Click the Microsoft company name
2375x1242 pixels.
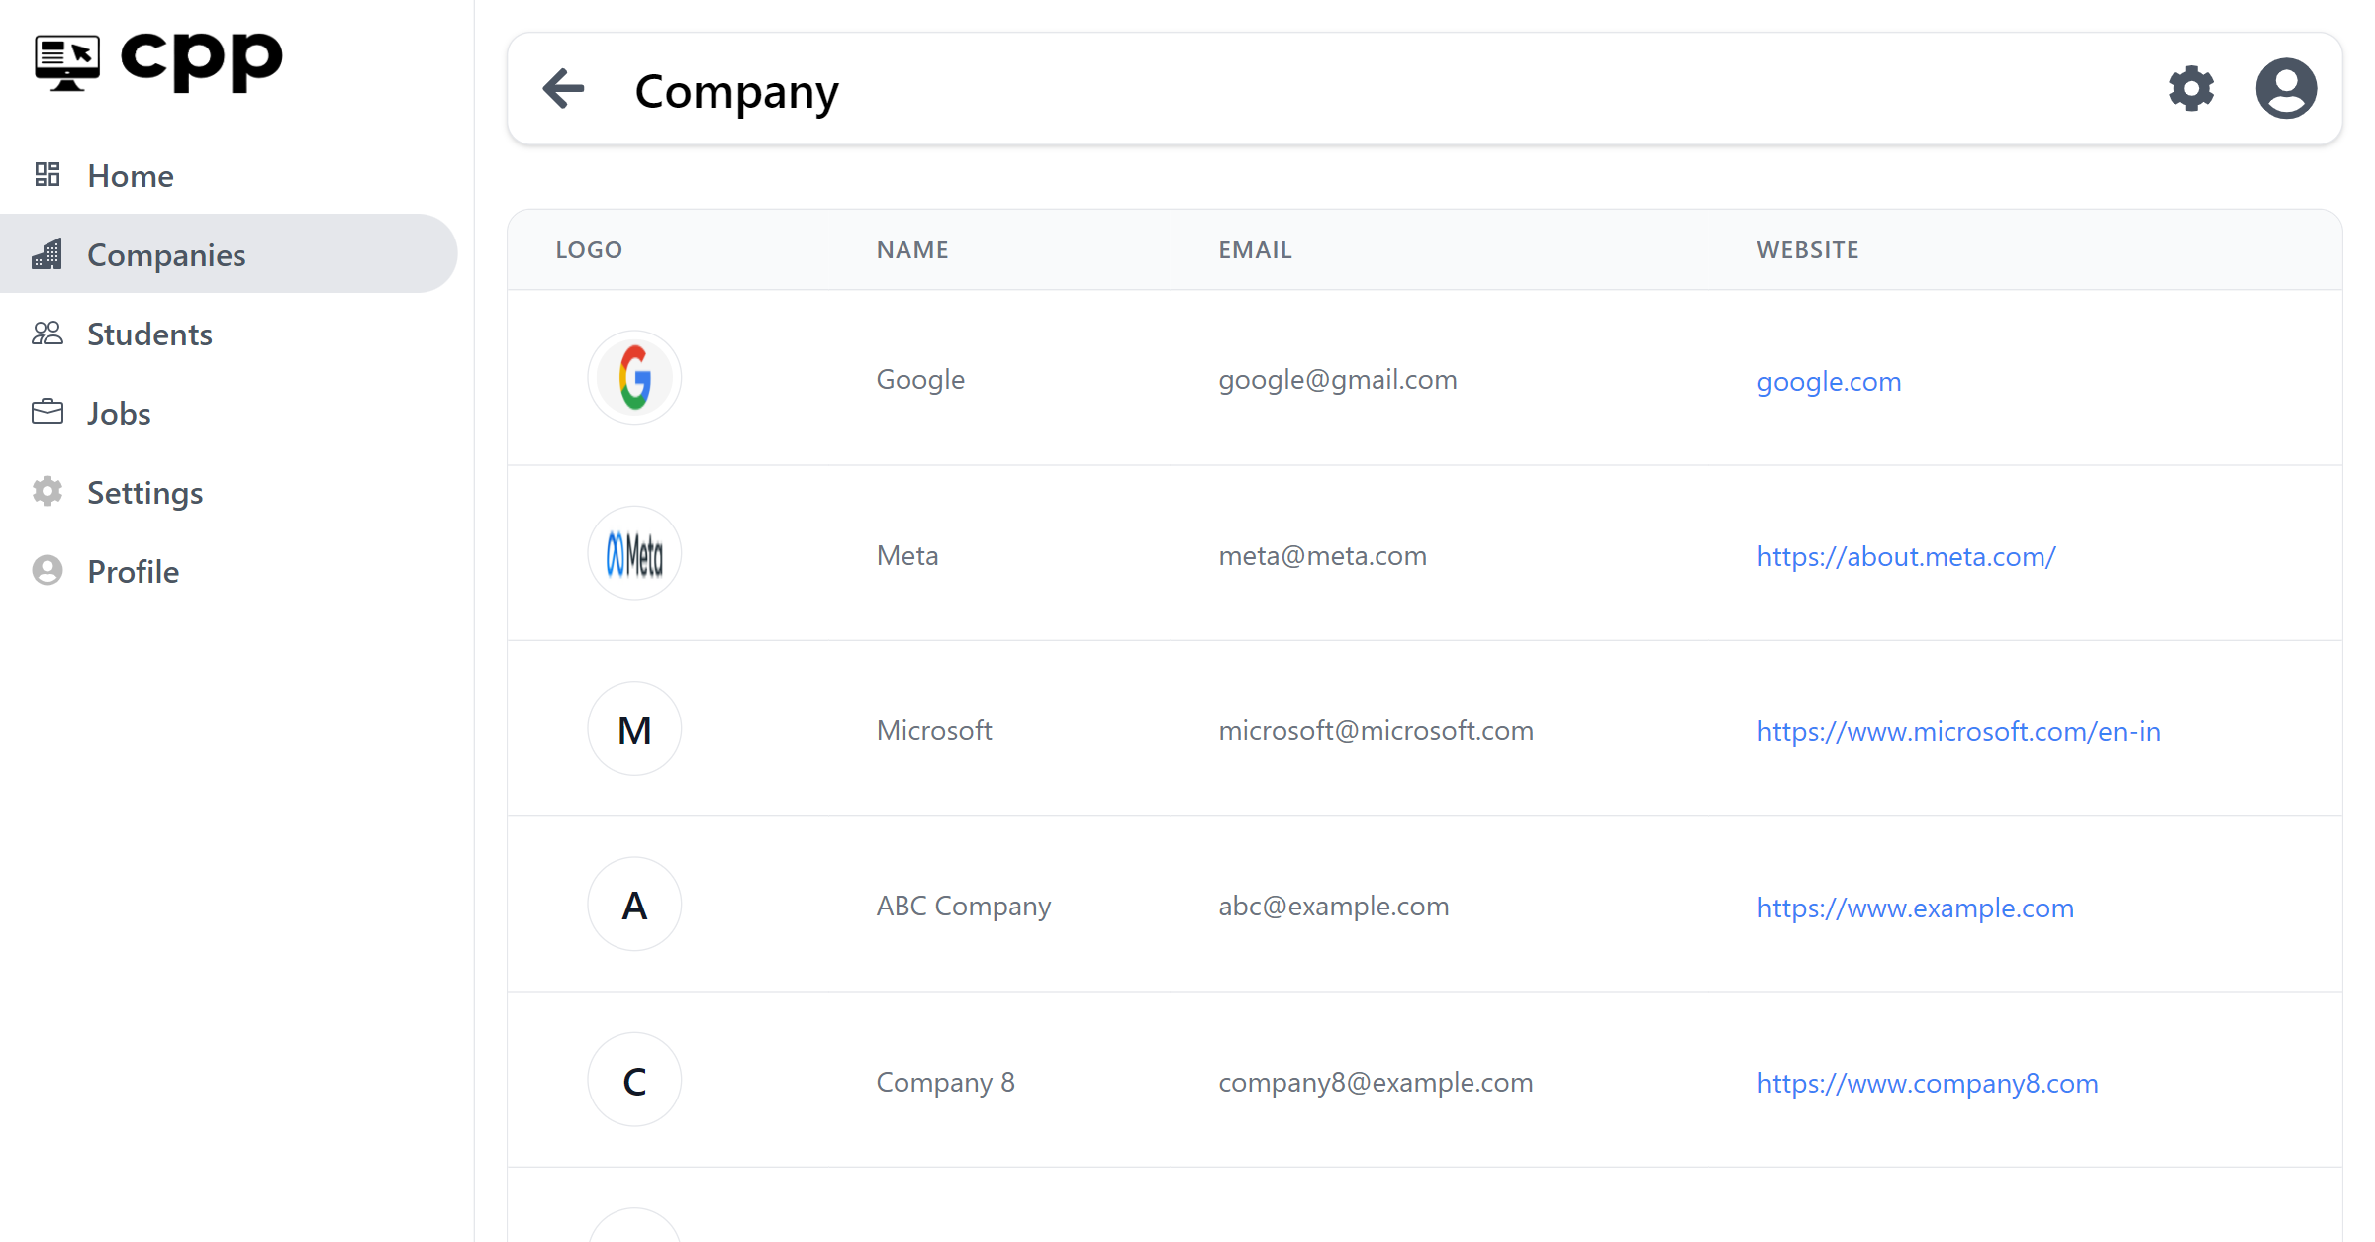pos(934,731)
